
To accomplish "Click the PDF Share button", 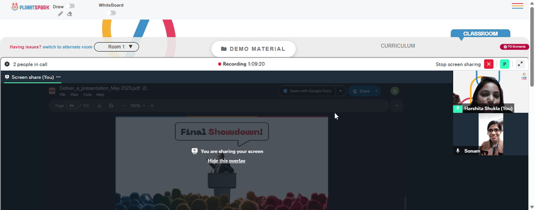I will (361, 91).
